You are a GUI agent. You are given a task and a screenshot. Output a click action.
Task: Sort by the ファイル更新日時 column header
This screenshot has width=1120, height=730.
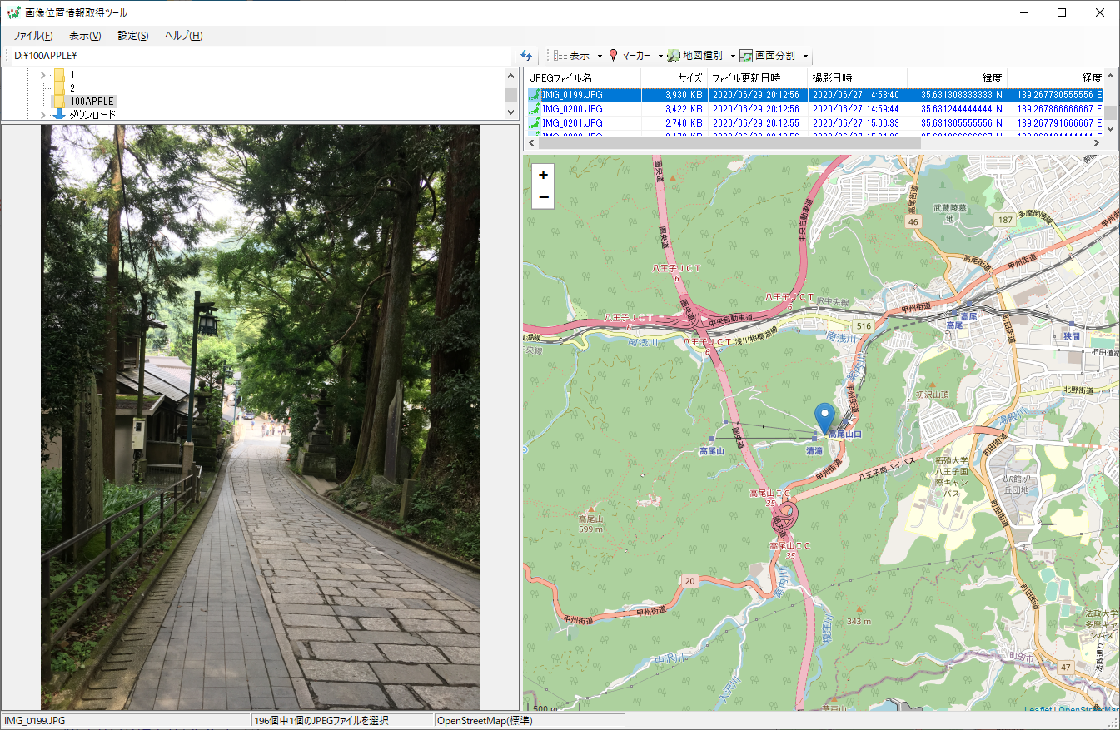click(758, 78)
